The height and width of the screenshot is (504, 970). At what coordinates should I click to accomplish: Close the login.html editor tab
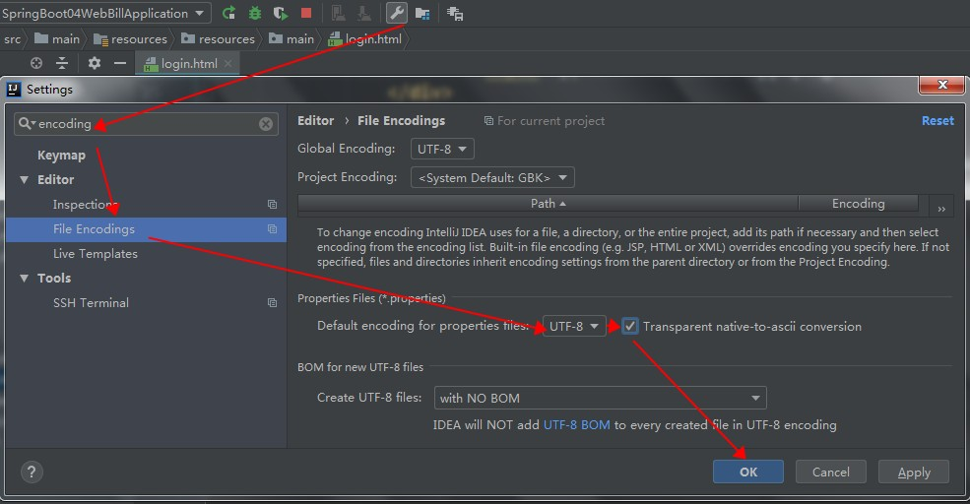click(x=228, y=63)
